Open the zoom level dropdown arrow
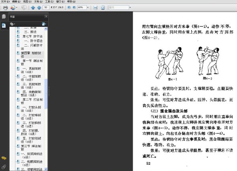Image resolution: width=237 pixels, height=171 pixels. click(88, 8)
